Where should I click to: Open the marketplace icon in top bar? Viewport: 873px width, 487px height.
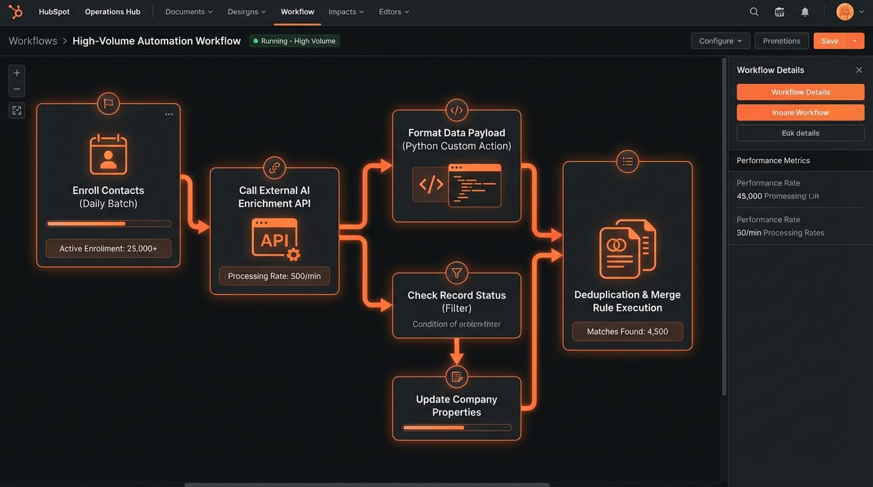click(x=780, y=12)
